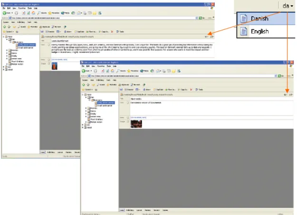297x215 pixels.
Task: Open Back history arrow in front window
Action: (91, 71)
